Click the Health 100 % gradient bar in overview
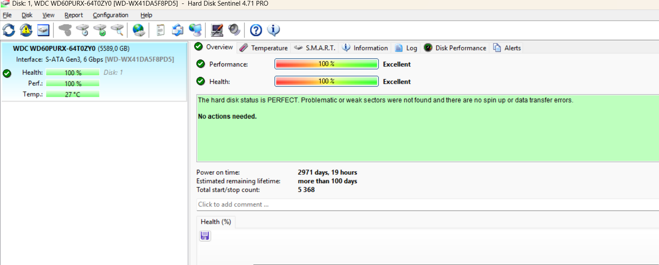Viewport: 659px width, 265px height. 326,81
